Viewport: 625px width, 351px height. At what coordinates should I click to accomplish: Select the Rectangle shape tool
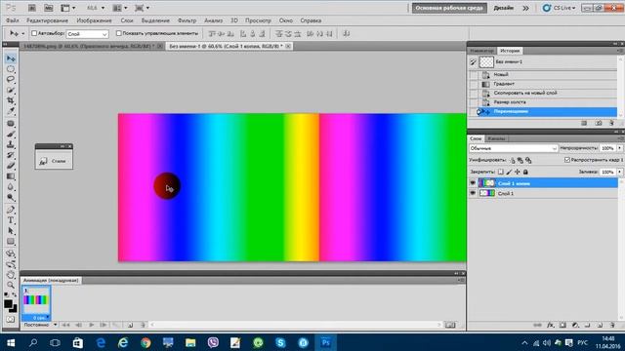coord(11,242)
